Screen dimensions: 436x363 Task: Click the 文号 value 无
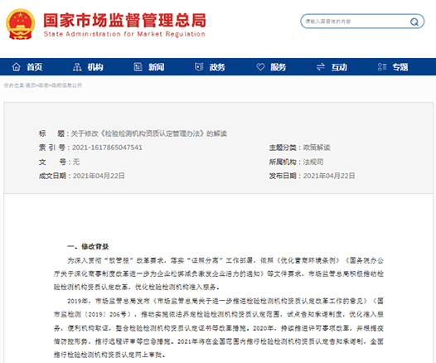point(76,162)
